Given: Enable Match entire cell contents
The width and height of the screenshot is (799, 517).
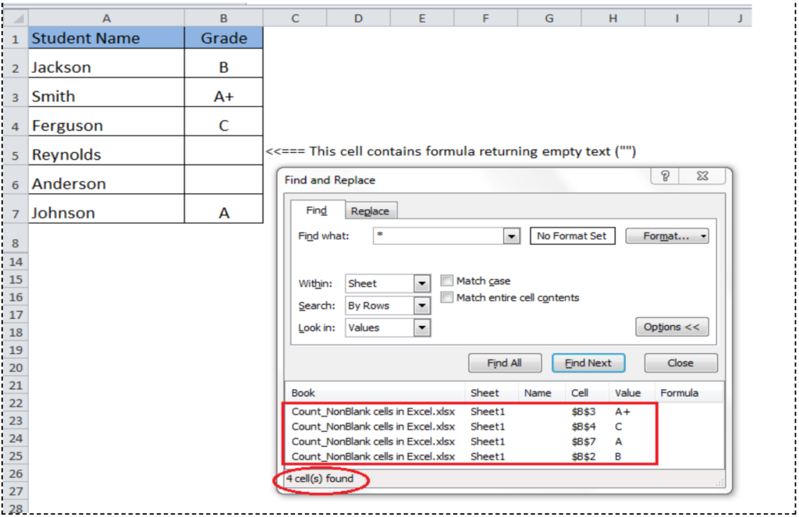Looking at the screenshot, I should pyautogui.click(x=446, y=297).
